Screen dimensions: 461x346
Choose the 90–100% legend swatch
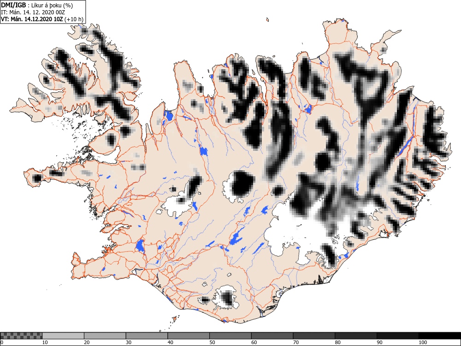pyautogui.click(x=397, y=336)
